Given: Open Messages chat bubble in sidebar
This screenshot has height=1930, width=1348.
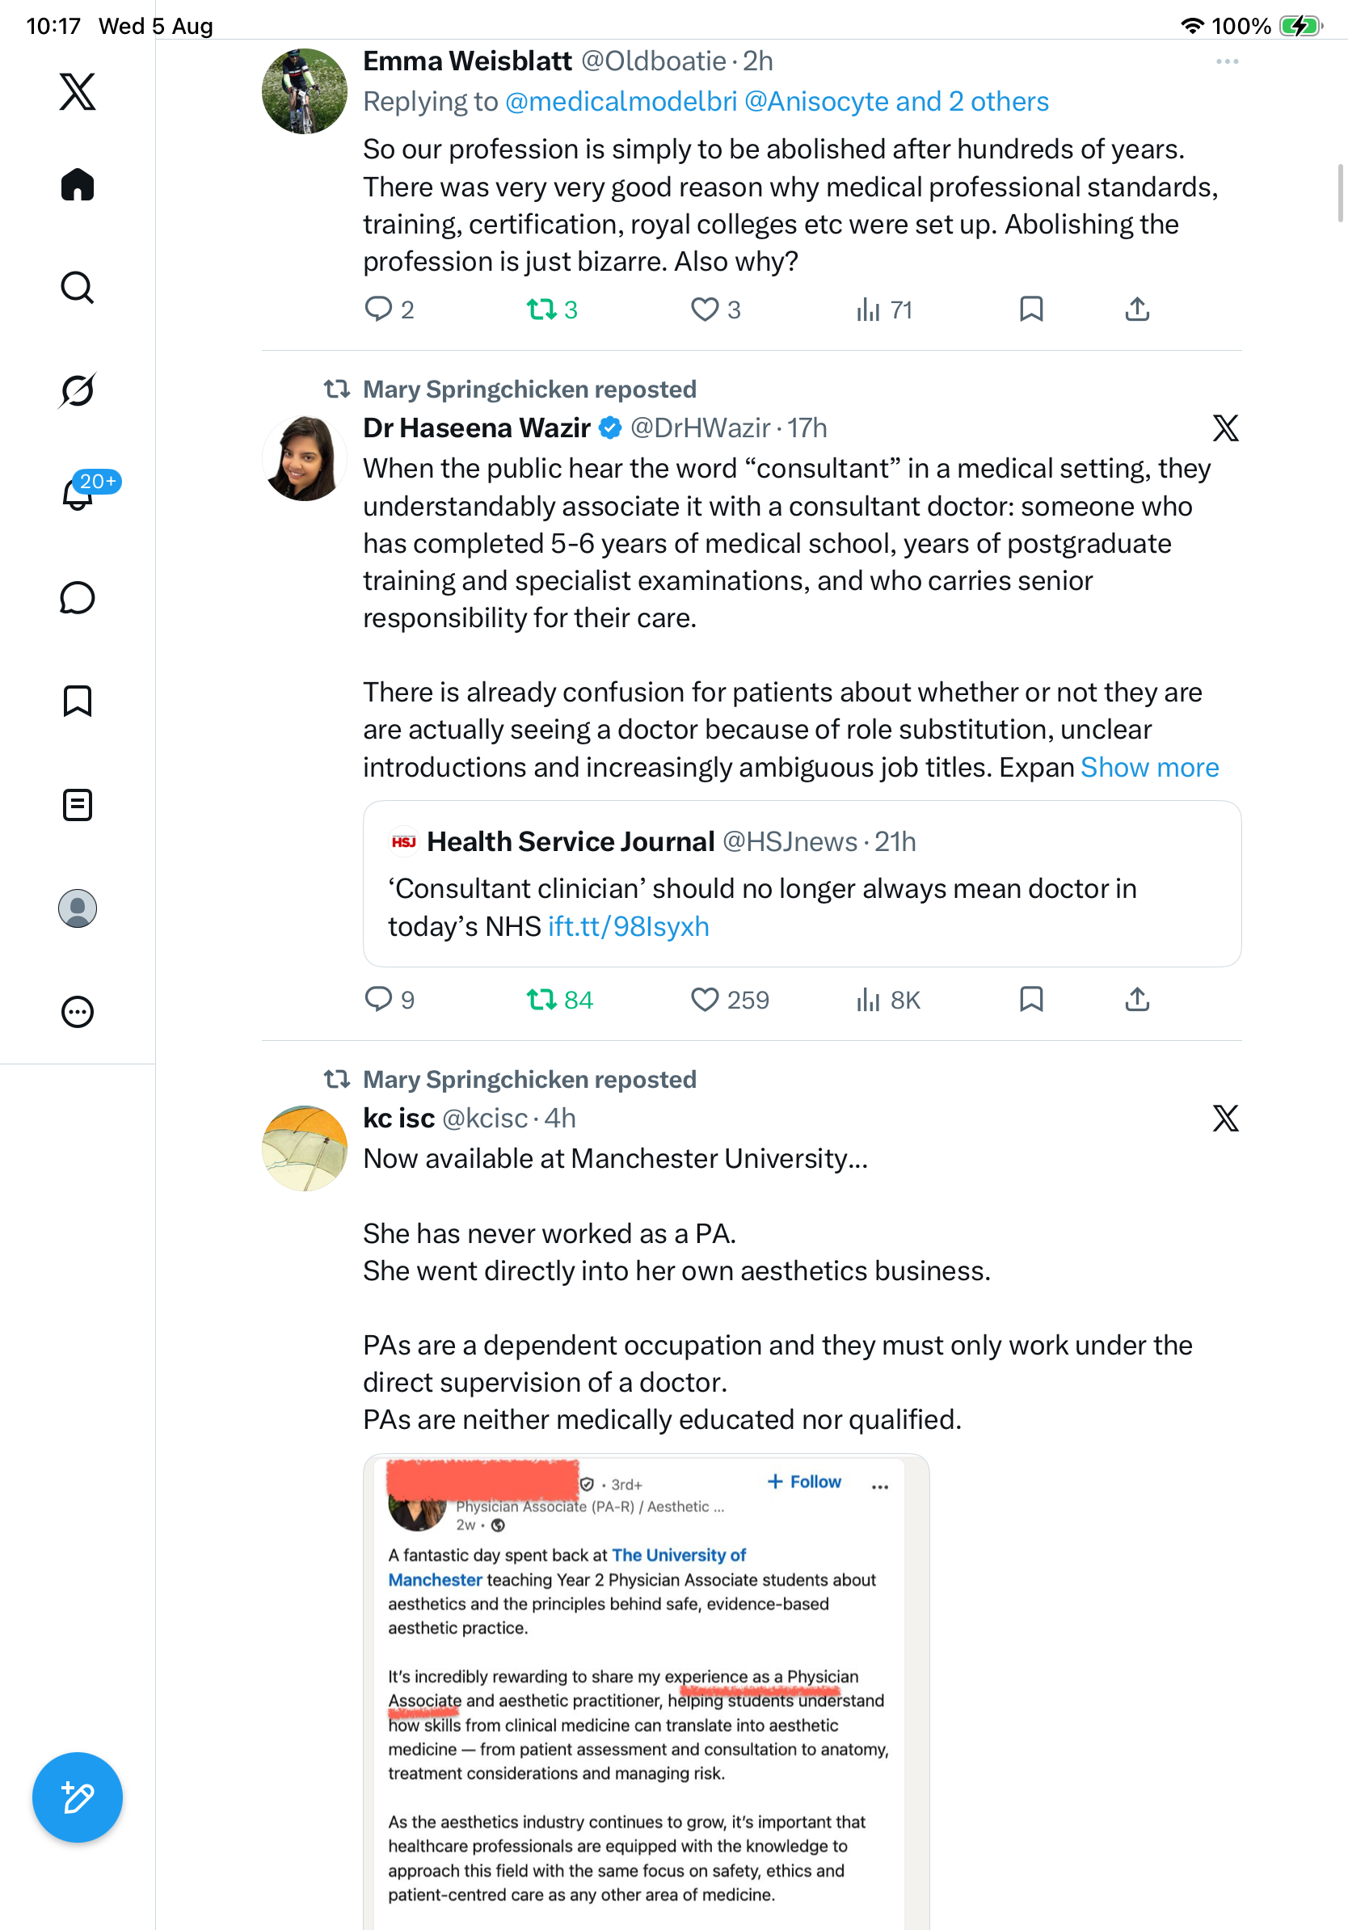Looking at the screenshot, I should tap(78, 597).
